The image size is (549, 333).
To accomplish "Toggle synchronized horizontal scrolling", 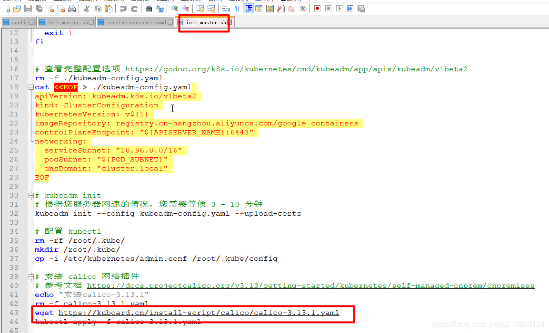I will (x=211, y=9).
